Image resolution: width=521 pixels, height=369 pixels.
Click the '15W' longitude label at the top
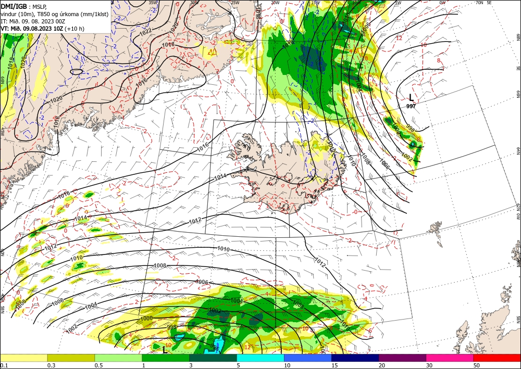pyautogui.click(x=315, y=3)
